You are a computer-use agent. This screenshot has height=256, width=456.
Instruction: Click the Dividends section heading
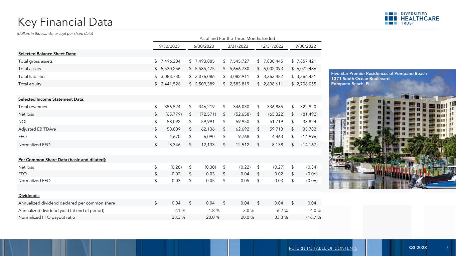tap(29, 195)
